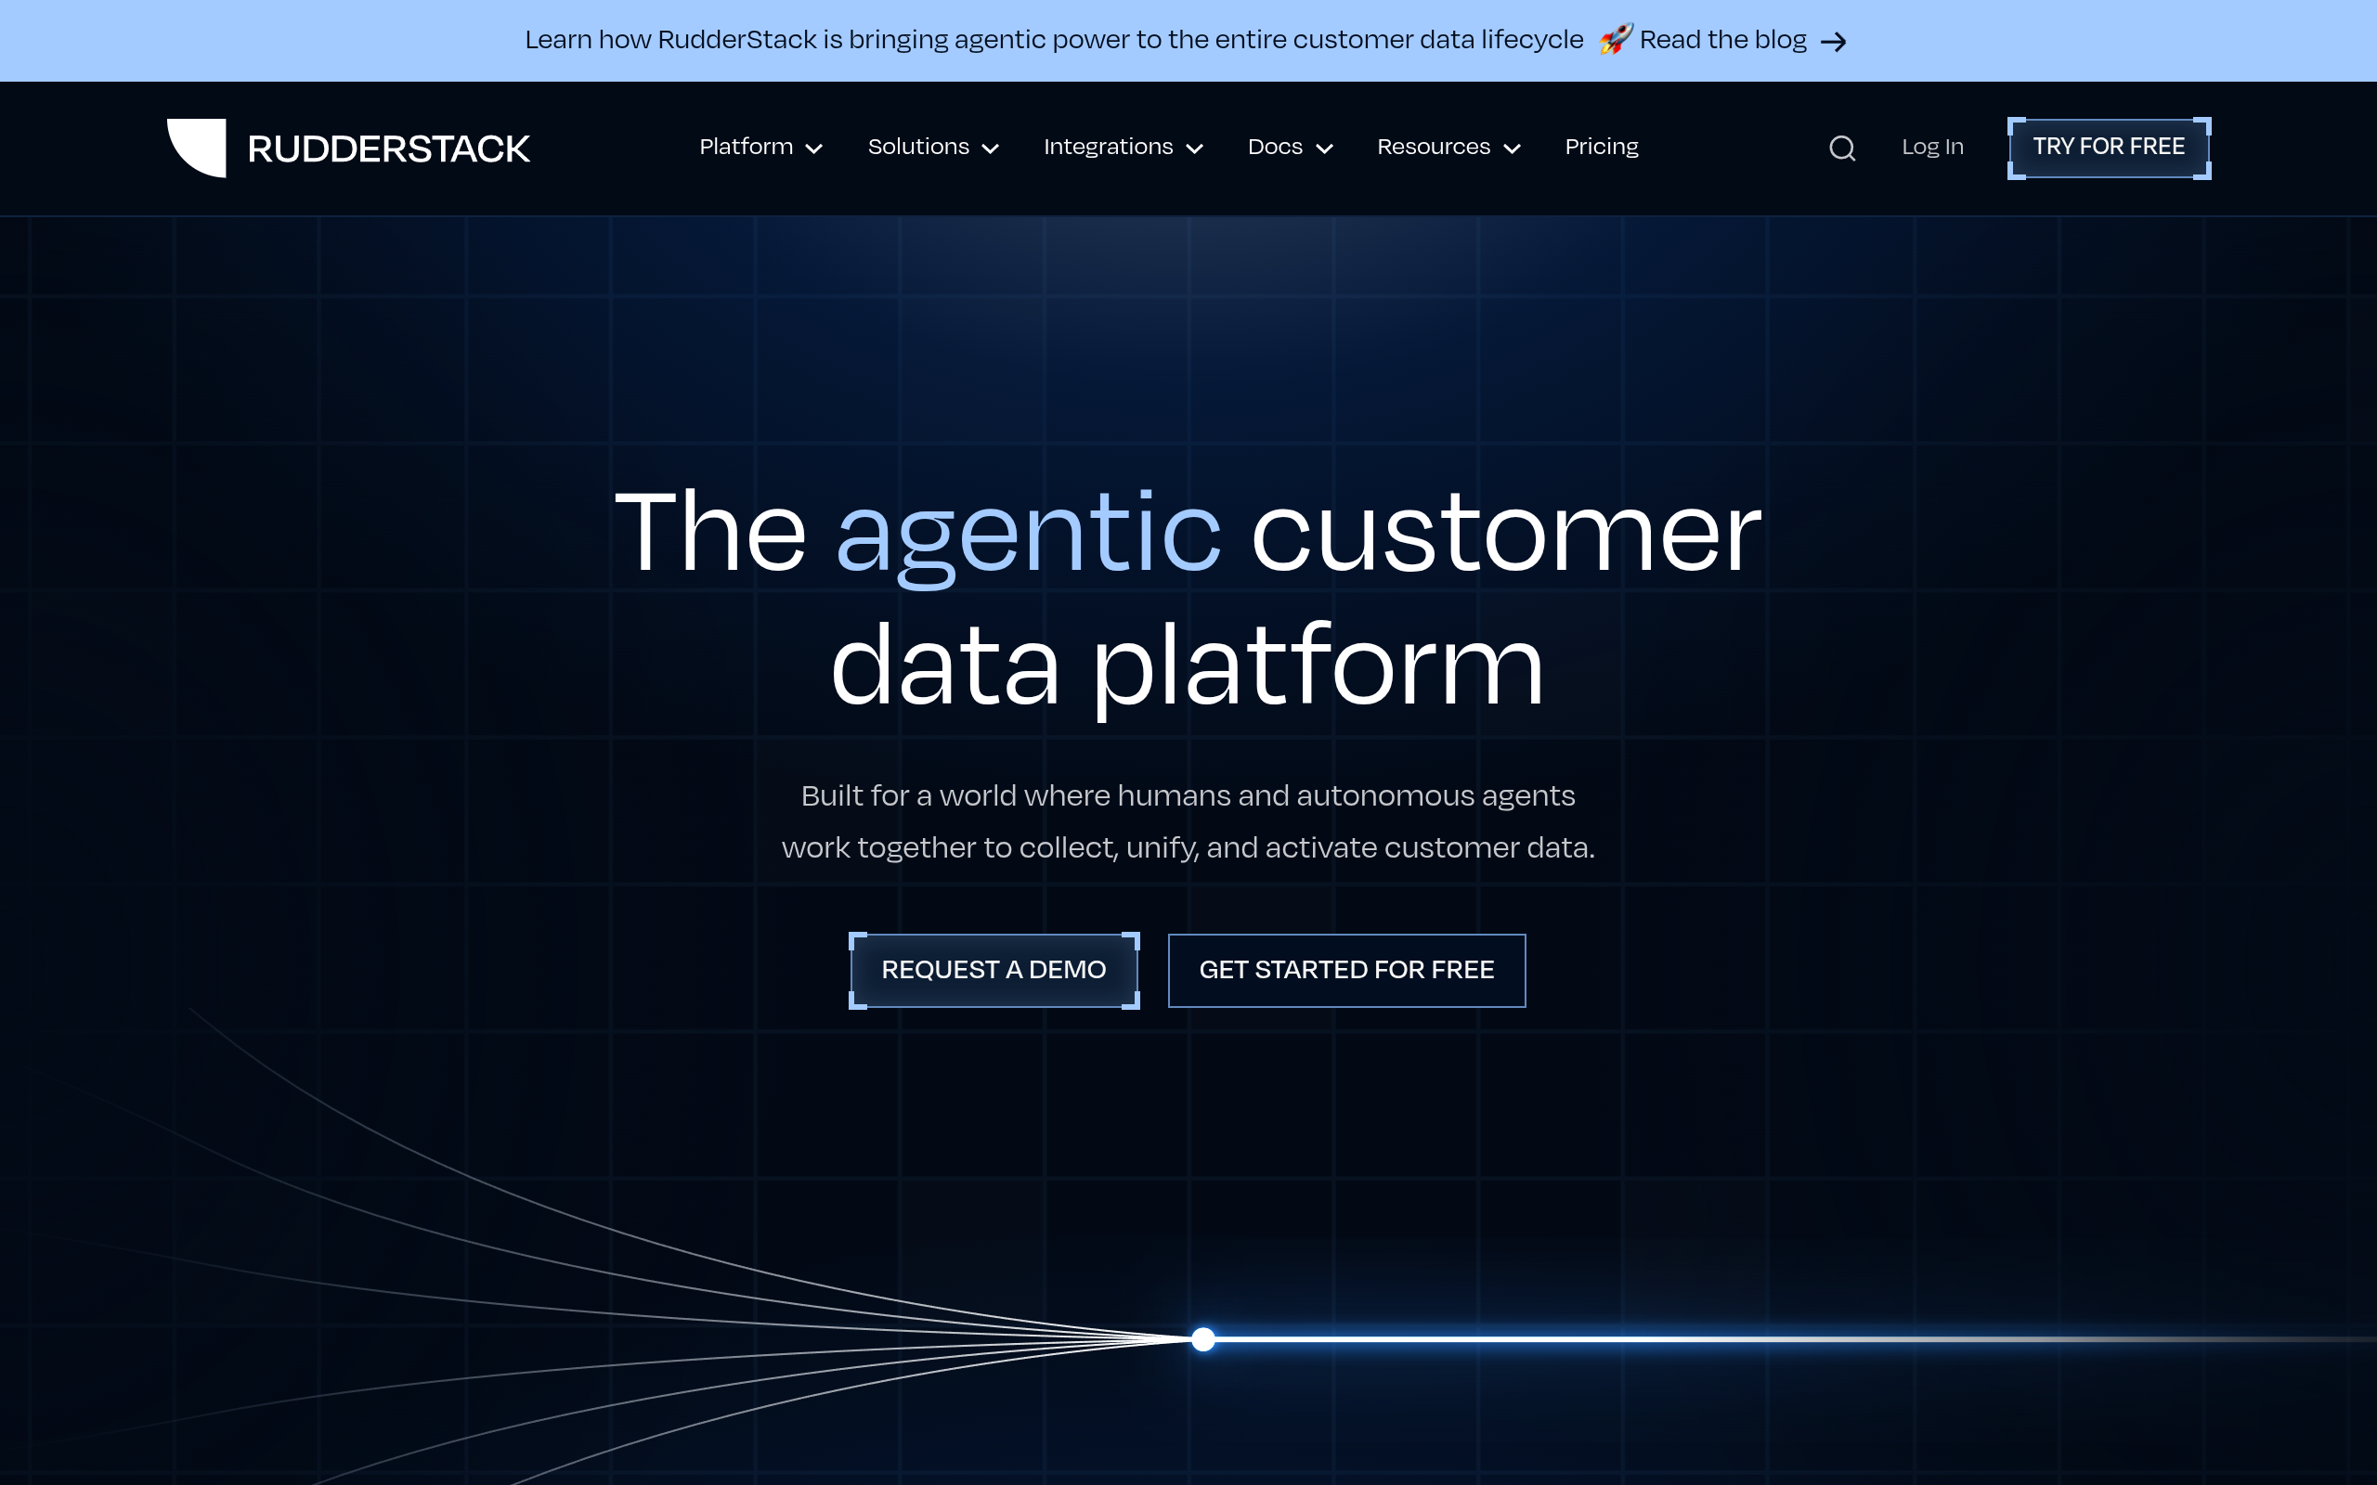The height and width of the screenshot is (1485, 2377).
Task: Click the subtitle about humans and autonomous agents
Action: click(x=1188, y=821)
